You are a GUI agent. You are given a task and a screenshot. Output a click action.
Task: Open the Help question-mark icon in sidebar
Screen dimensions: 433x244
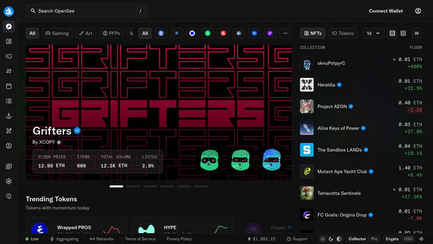pyautogui.click(x=9, y=196)
